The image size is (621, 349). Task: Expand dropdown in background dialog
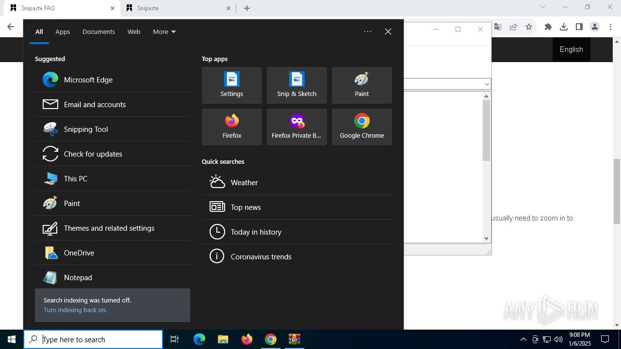[487, 84]
